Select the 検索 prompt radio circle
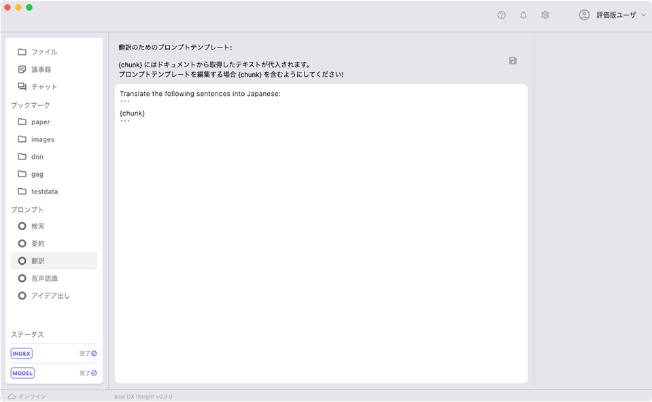The width and height of the screenshot is (652, 402). pos(22,226)
